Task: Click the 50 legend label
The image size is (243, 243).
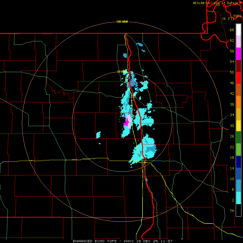Action: 232,72
